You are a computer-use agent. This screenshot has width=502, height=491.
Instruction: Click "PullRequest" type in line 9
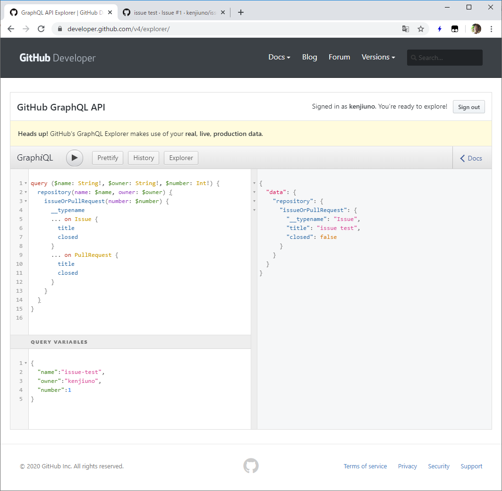coord(93,255)
